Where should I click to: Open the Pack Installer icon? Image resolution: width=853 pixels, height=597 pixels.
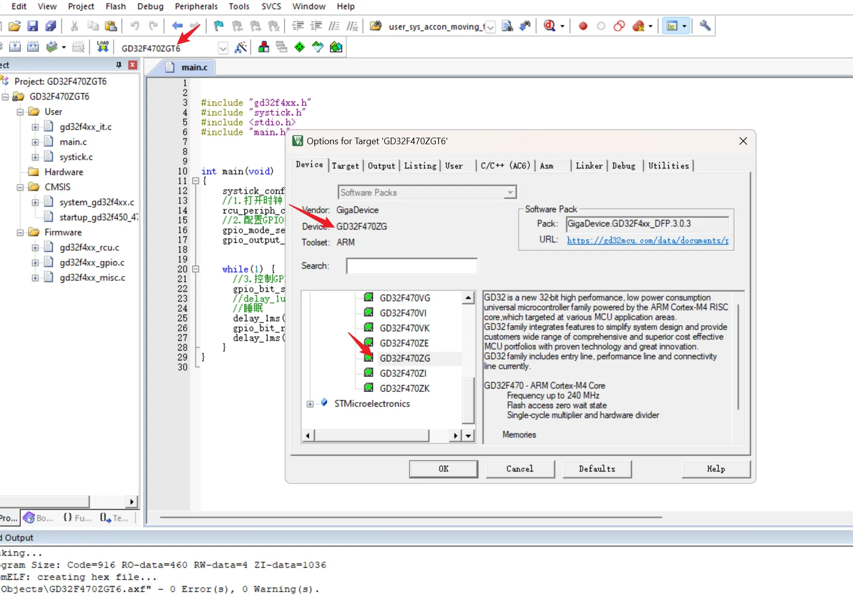[x=336, y=47]
